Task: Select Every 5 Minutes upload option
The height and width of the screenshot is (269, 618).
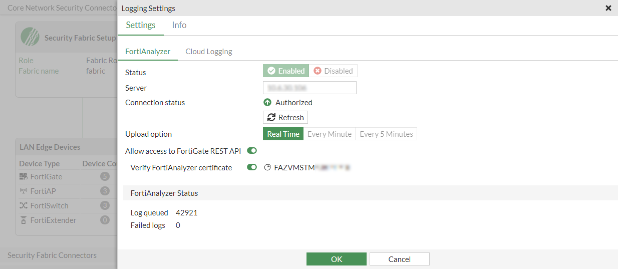Action: (x=386, y=134)
